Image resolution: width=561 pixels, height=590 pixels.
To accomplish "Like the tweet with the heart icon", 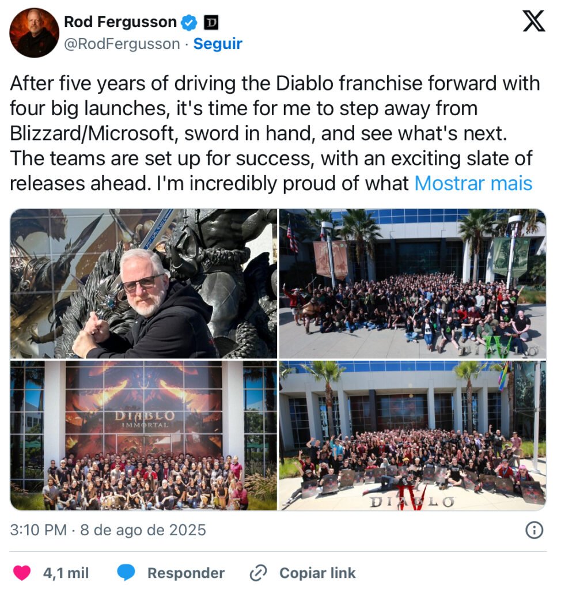I will pos(22,573).
